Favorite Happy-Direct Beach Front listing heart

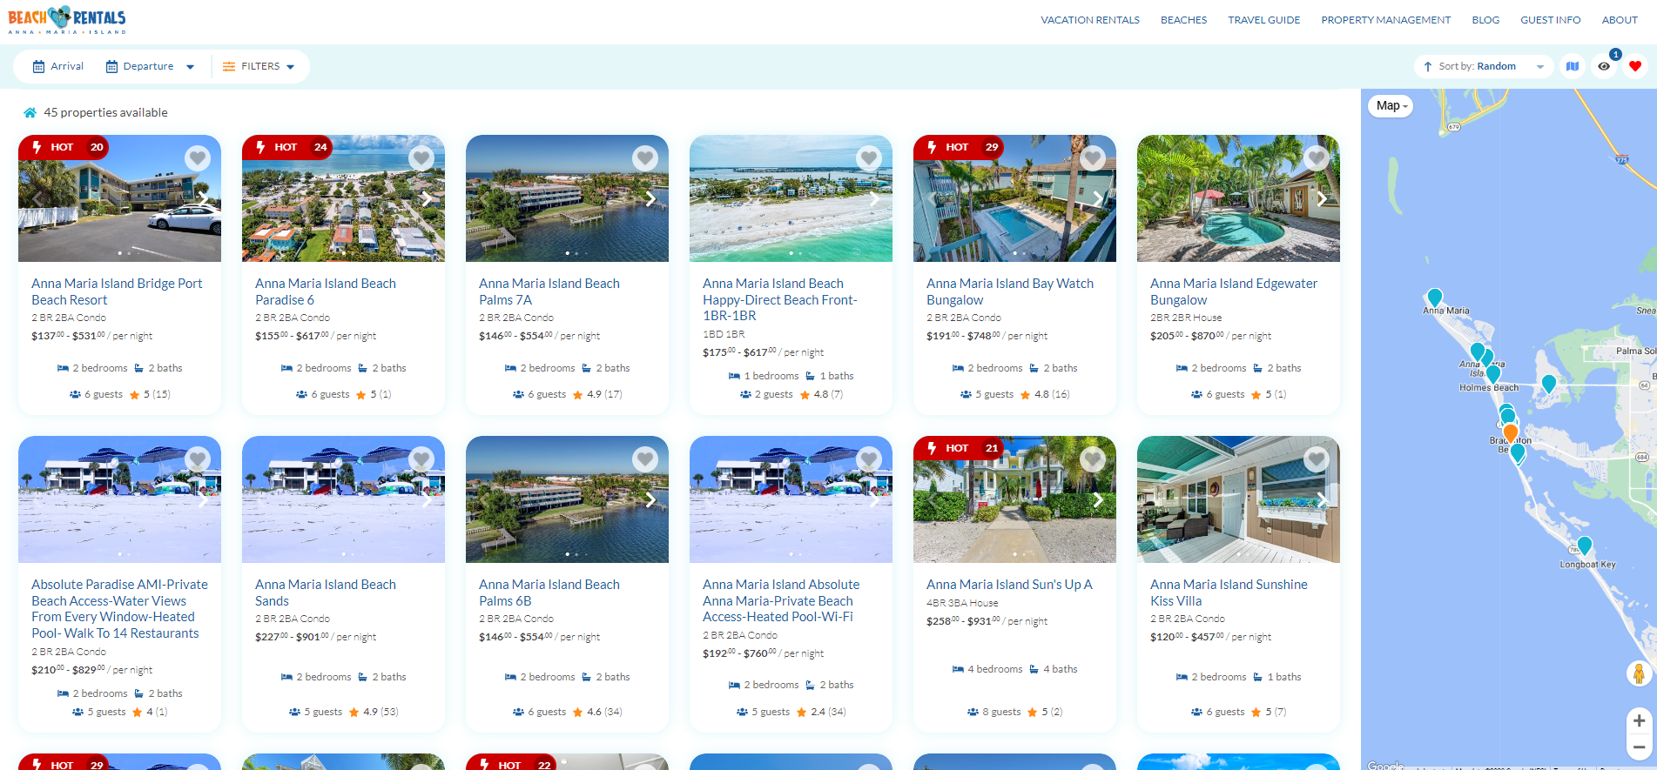pos(869,157)
